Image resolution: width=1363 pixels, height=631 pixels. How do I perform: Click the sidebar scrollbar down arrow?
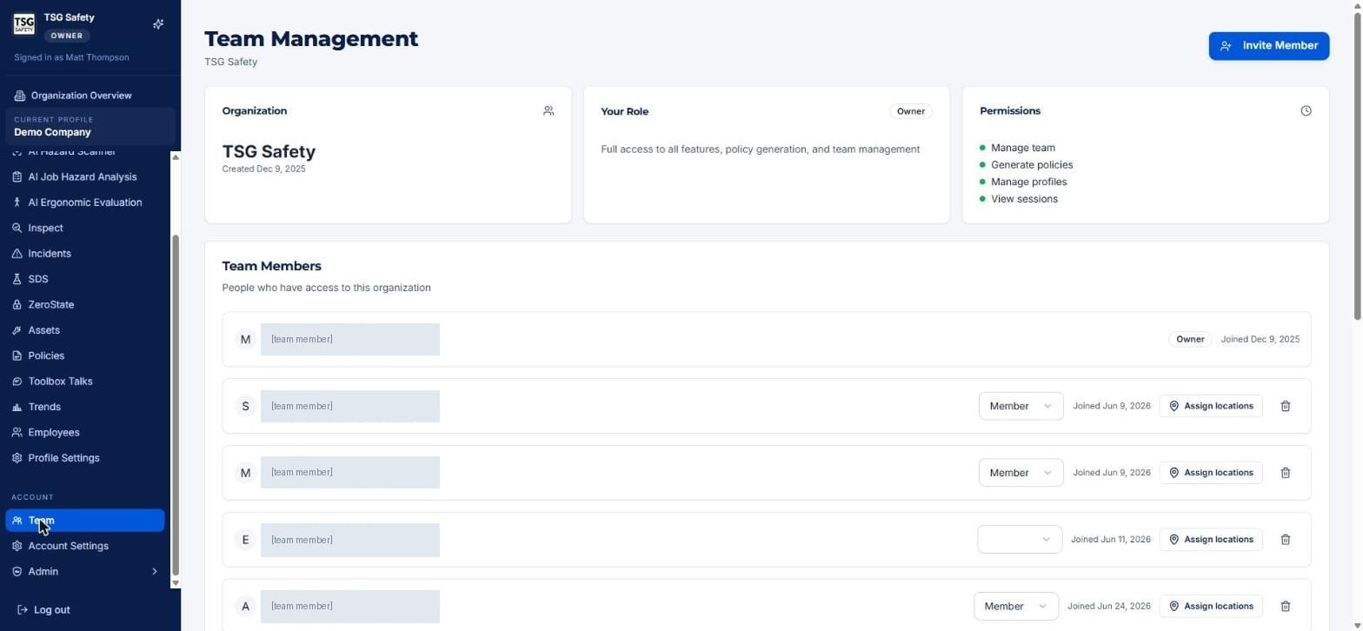[176, 583]
